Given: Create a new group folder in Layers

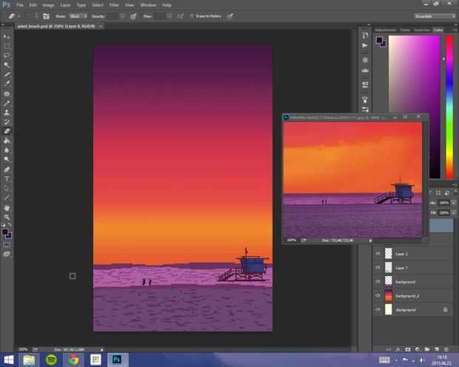Looking at the screenshot, I should click(427, 349).
